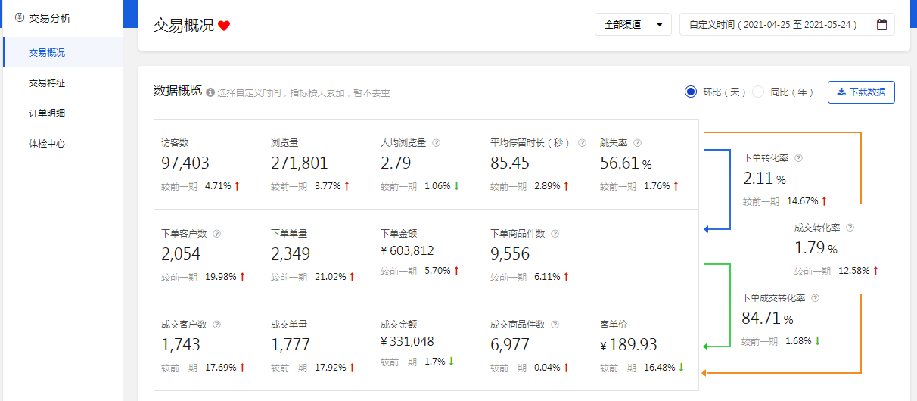Click the 成交单量 value 1,777
Viewport: 917px width, 401px height.
click(x=291, y=344)
